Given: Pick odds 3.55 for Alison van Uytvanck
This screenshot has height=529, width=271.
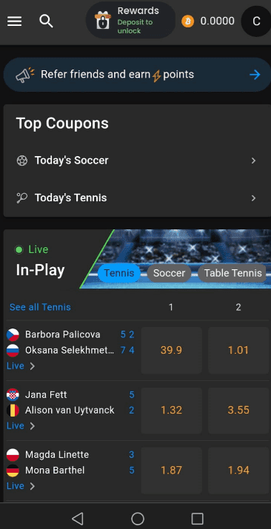Looking at the screenshot, I should click(238, 410).
